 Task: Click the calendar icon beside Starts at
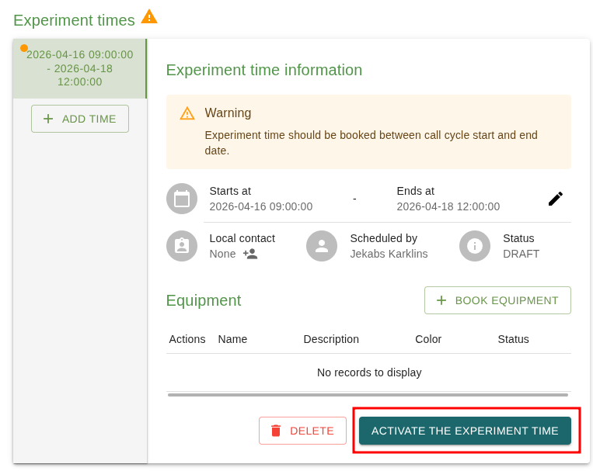(x=182, y=199)
